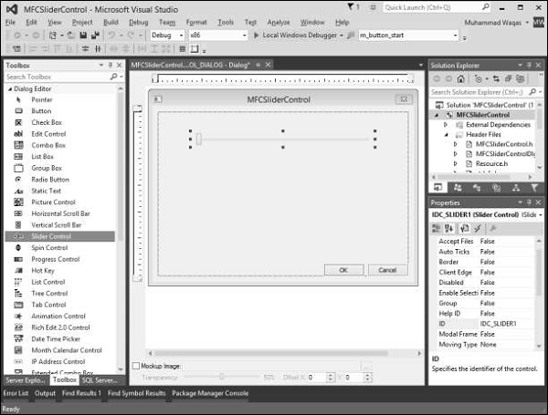Show Events lightning icon in Properties

tap(478, 229)
